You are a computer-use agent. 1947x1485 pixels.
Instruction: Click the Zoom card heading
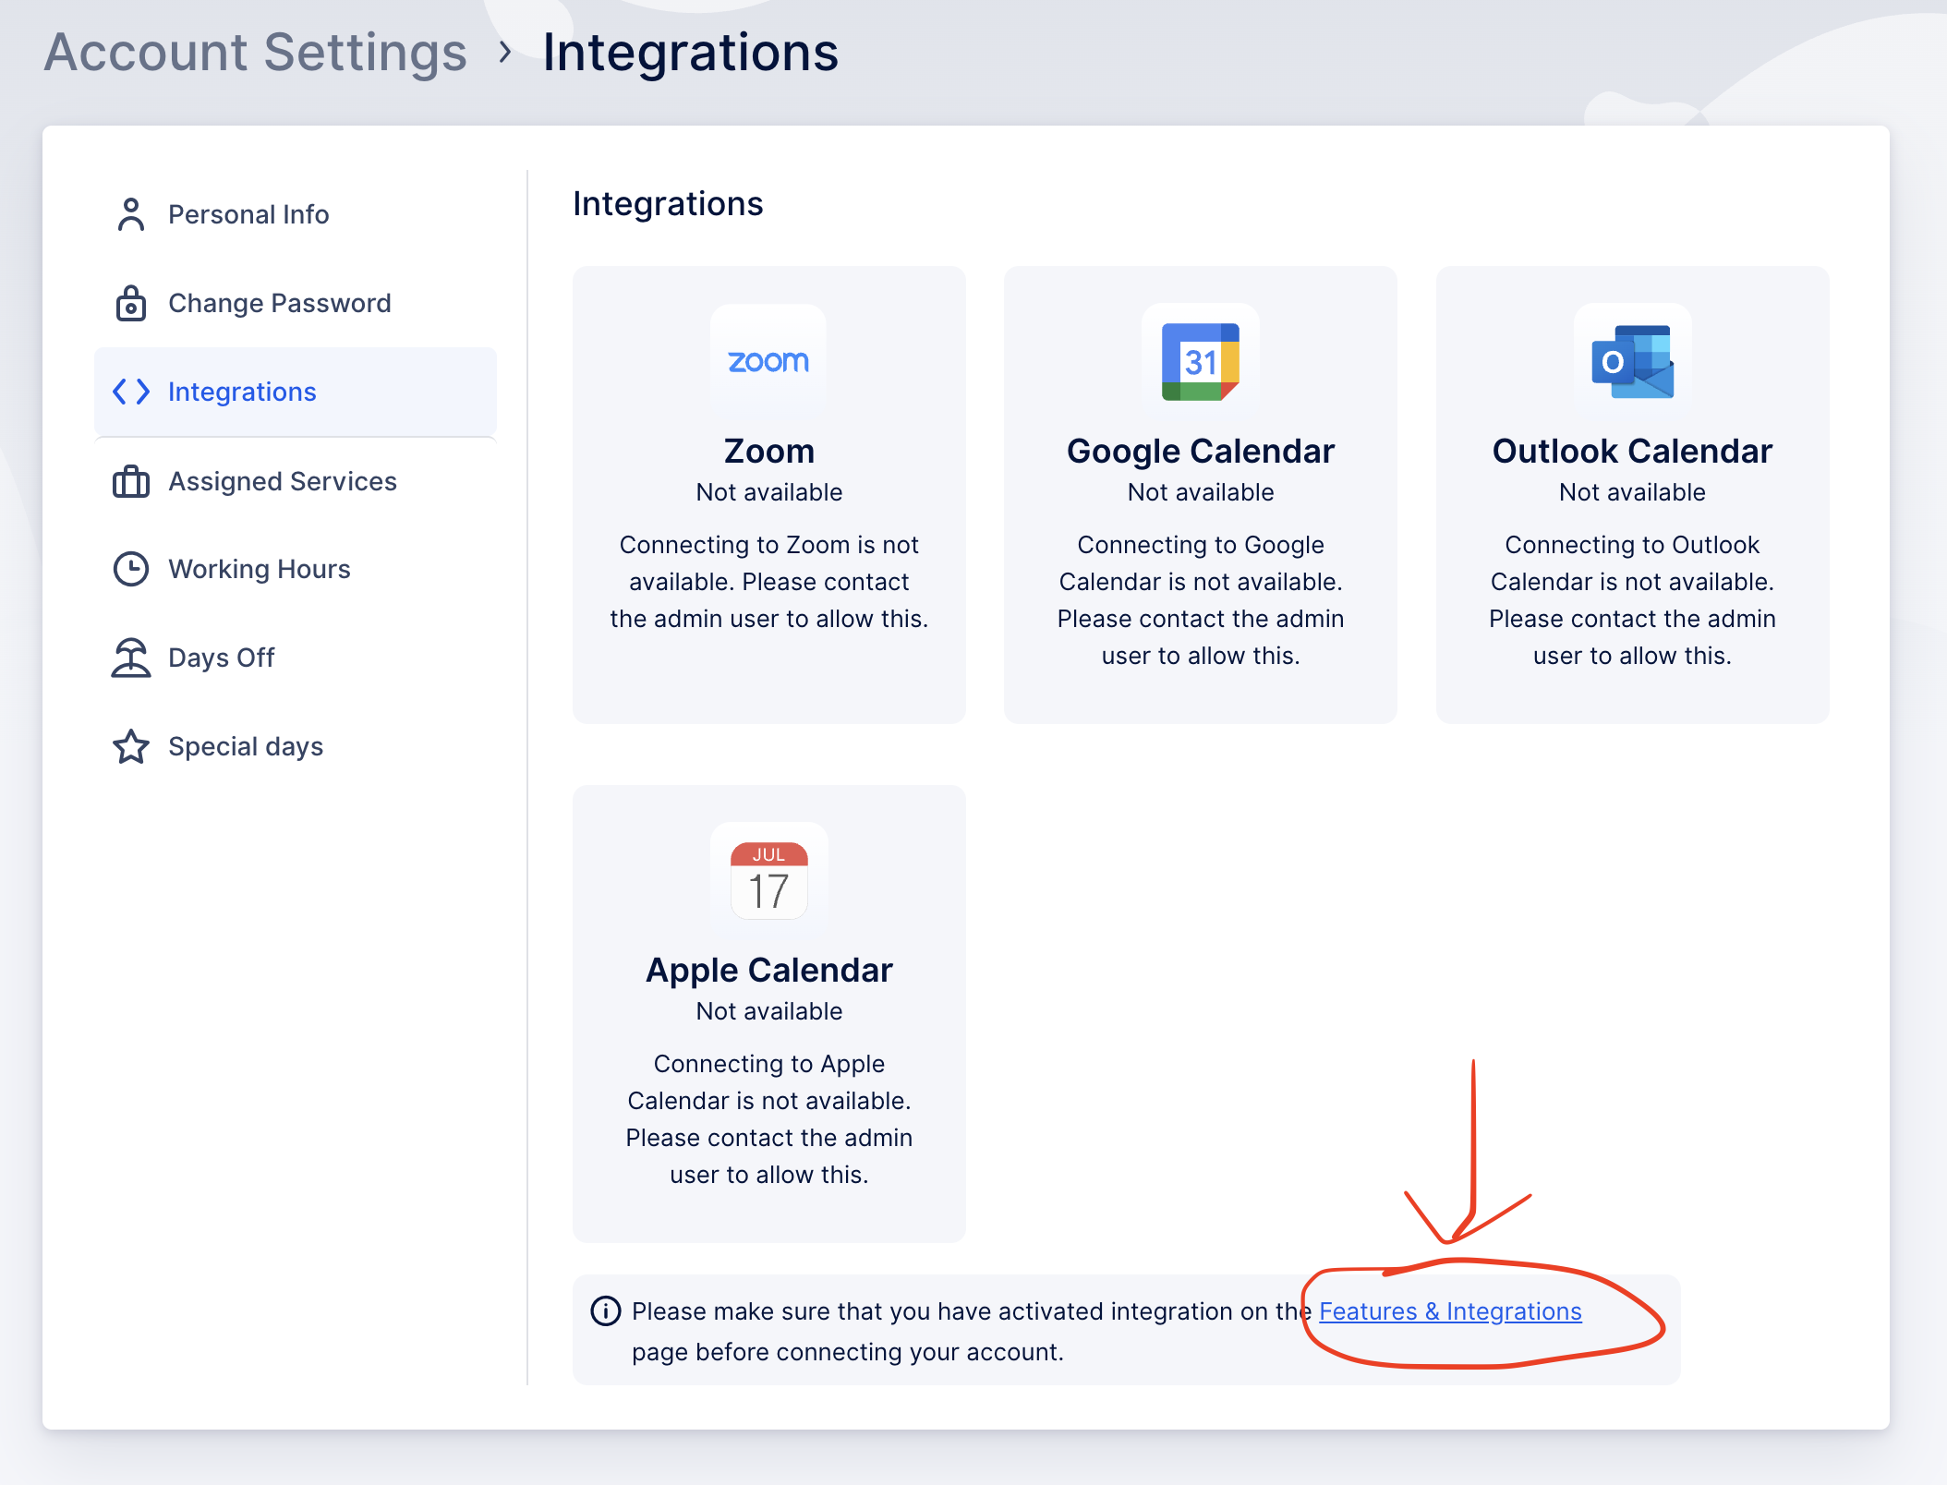click(769, 451)
